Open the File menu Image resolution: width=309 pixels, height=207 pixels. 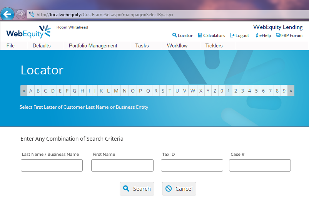pyautogui.click(x=11, y=45)
